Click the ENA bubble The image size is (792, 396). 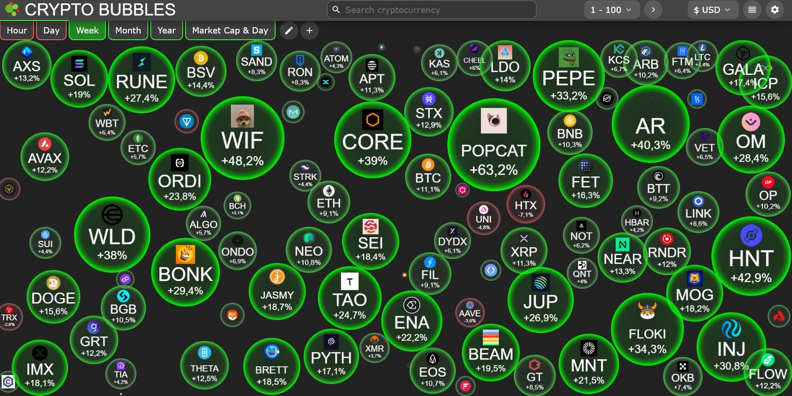tap(412, 321)
